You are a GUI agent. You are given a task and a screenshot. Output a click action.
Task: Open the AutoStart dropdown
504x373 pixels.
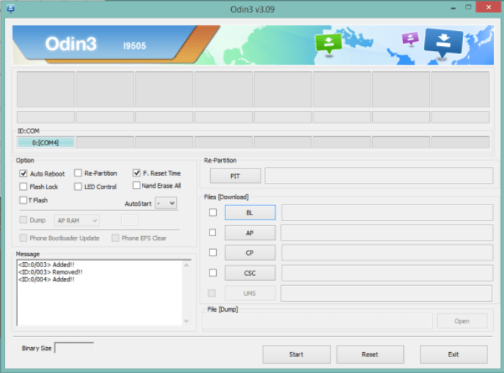[166, 203]
